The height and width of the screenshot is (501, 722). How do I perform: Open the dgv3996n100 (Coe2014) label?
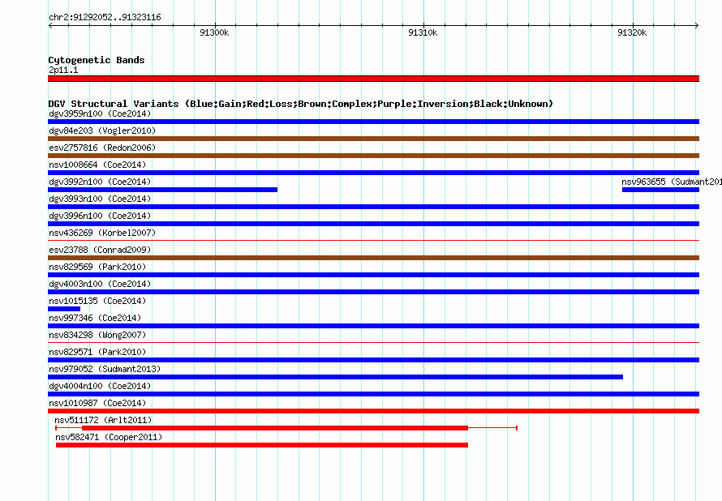point(100,216)
